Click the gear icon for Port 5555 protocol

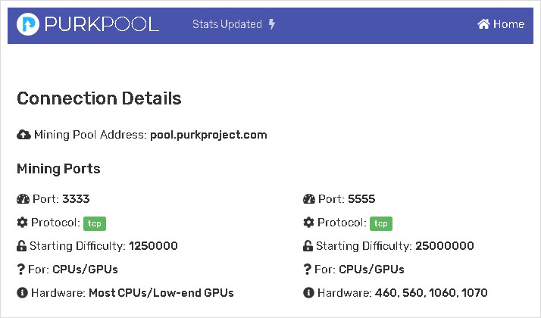(x=308, y=223)
